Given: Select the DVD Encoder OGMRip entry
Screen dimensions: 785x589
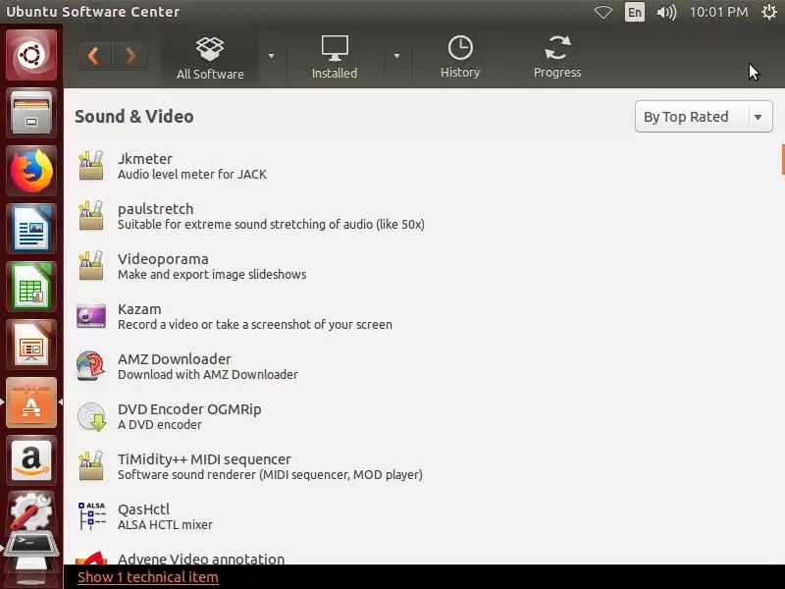Looking at the screenshot, I should tap(423, 416).
